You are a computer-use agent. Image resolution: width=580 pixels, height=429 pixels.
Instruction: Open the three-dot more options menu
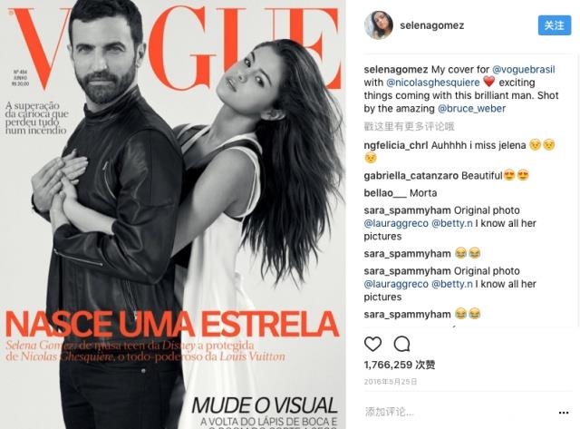point(564,413)
